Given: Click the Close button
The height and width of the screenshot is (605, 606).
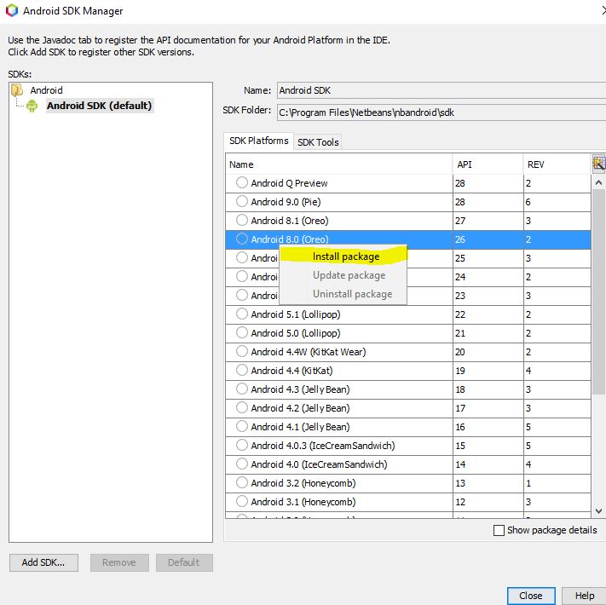Looking at the screenshot, I should [531, 596].
